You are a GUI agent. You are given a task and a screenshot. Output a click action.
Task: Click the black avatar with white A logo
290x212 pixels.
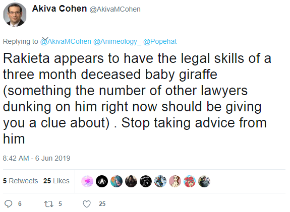102,181
